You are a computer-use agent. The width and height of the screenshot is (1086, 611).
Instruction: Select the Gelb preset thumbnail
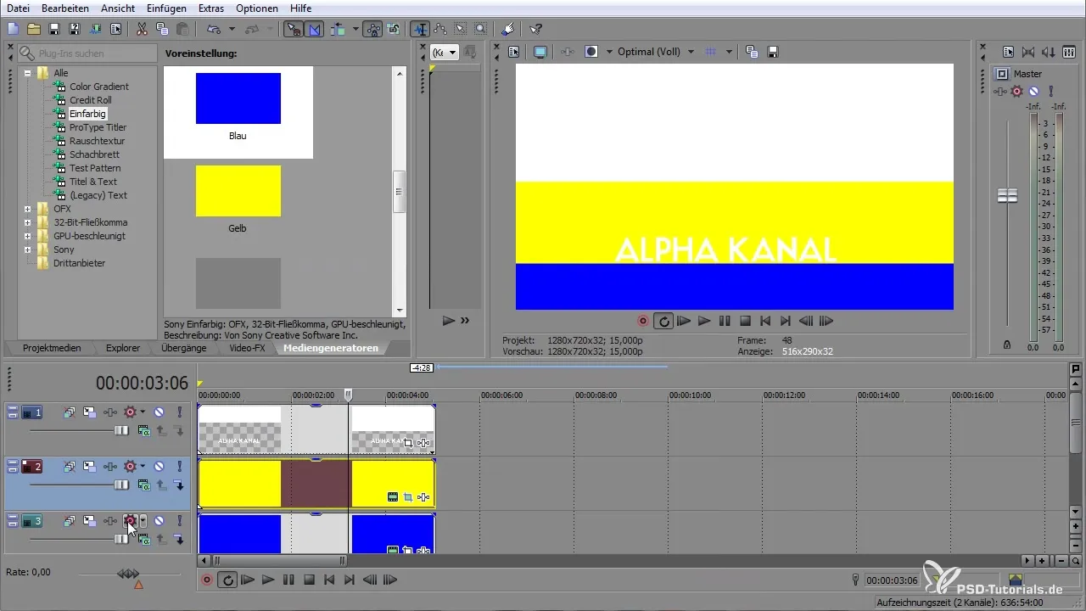pos(238,191)
